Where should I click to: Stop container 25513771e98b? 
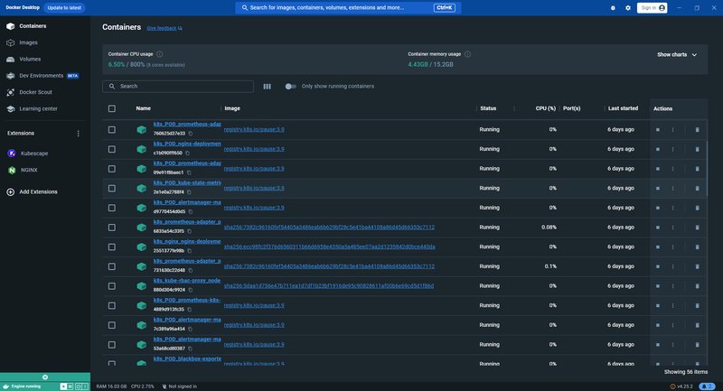(658, 247)
